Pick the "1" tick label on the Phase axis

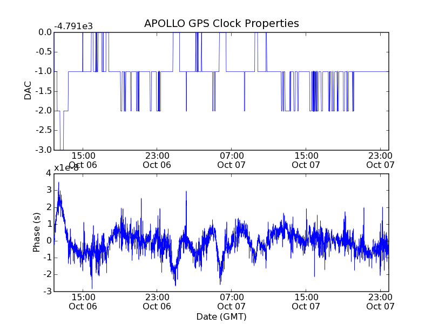[49, 224]
